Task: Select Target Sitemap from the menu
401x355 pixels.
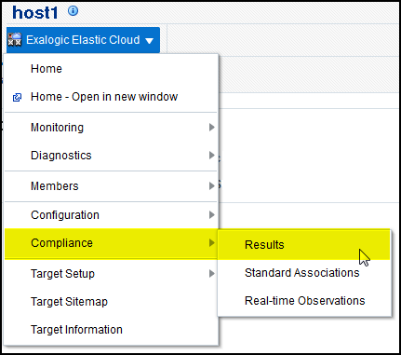Action: coord(111,302)
